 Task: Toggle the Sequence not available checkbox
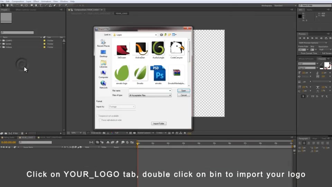(98, 116)
